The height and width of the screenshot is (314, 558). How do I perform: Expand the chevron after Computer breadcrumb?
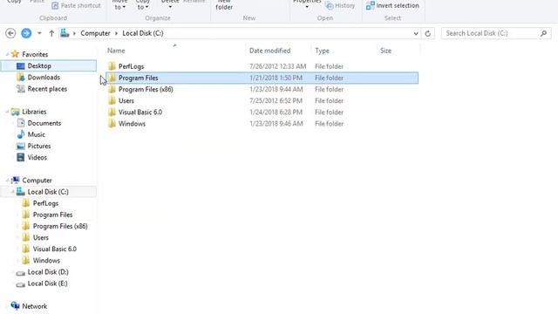116,33
